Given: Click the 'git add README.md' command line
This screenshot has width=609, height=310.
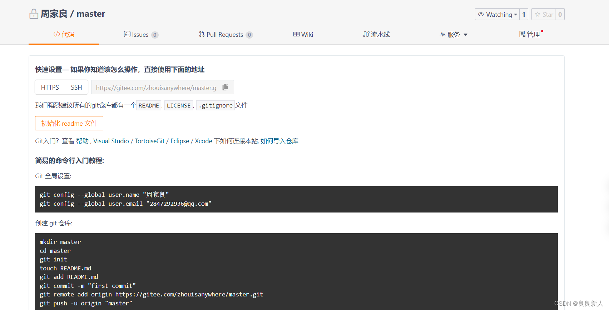Looking at the screenshot, I should (x=69, y=277).
